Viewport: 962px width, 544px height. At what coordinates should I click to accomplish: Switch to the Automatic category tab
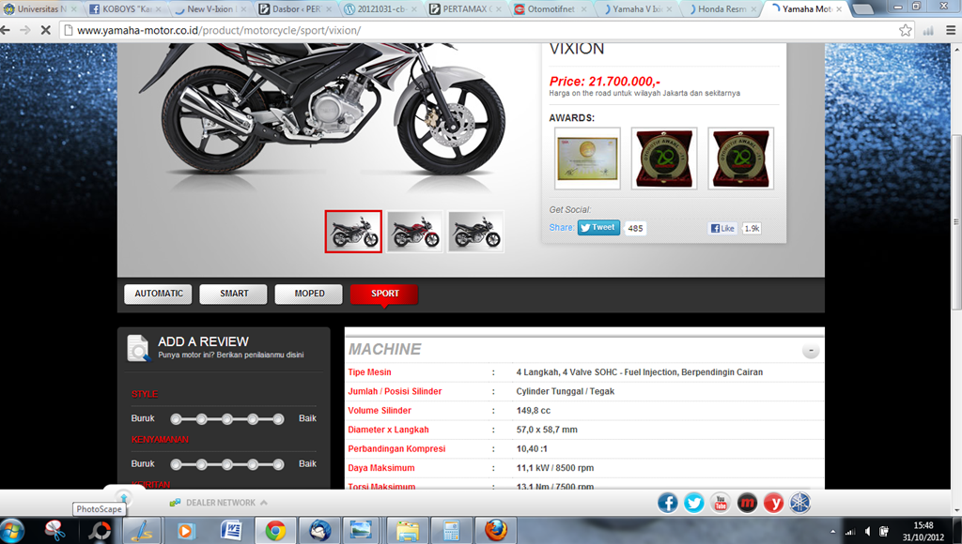[x=158, y=294]
